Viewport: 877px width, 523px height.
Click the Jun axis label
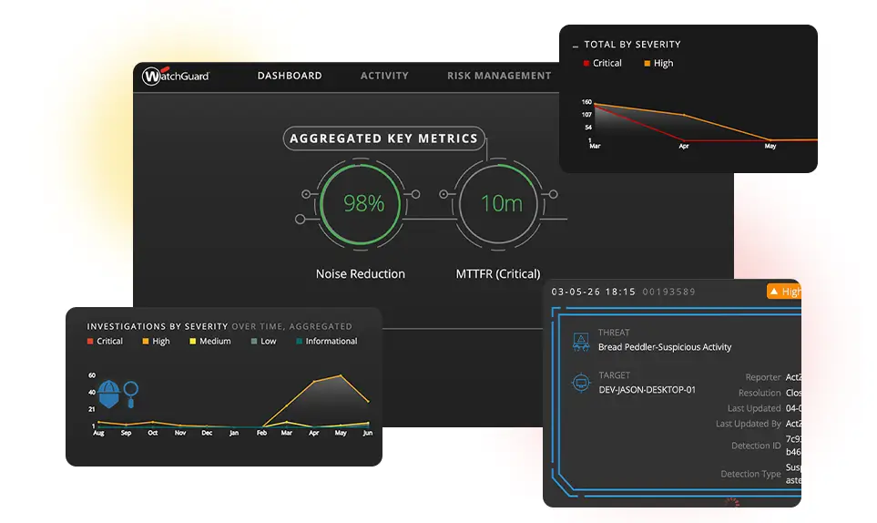tap(368, 433)
